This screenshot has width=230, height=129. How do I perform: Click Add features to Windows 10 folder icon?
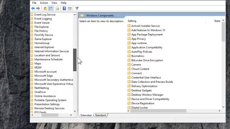(129, 30)
